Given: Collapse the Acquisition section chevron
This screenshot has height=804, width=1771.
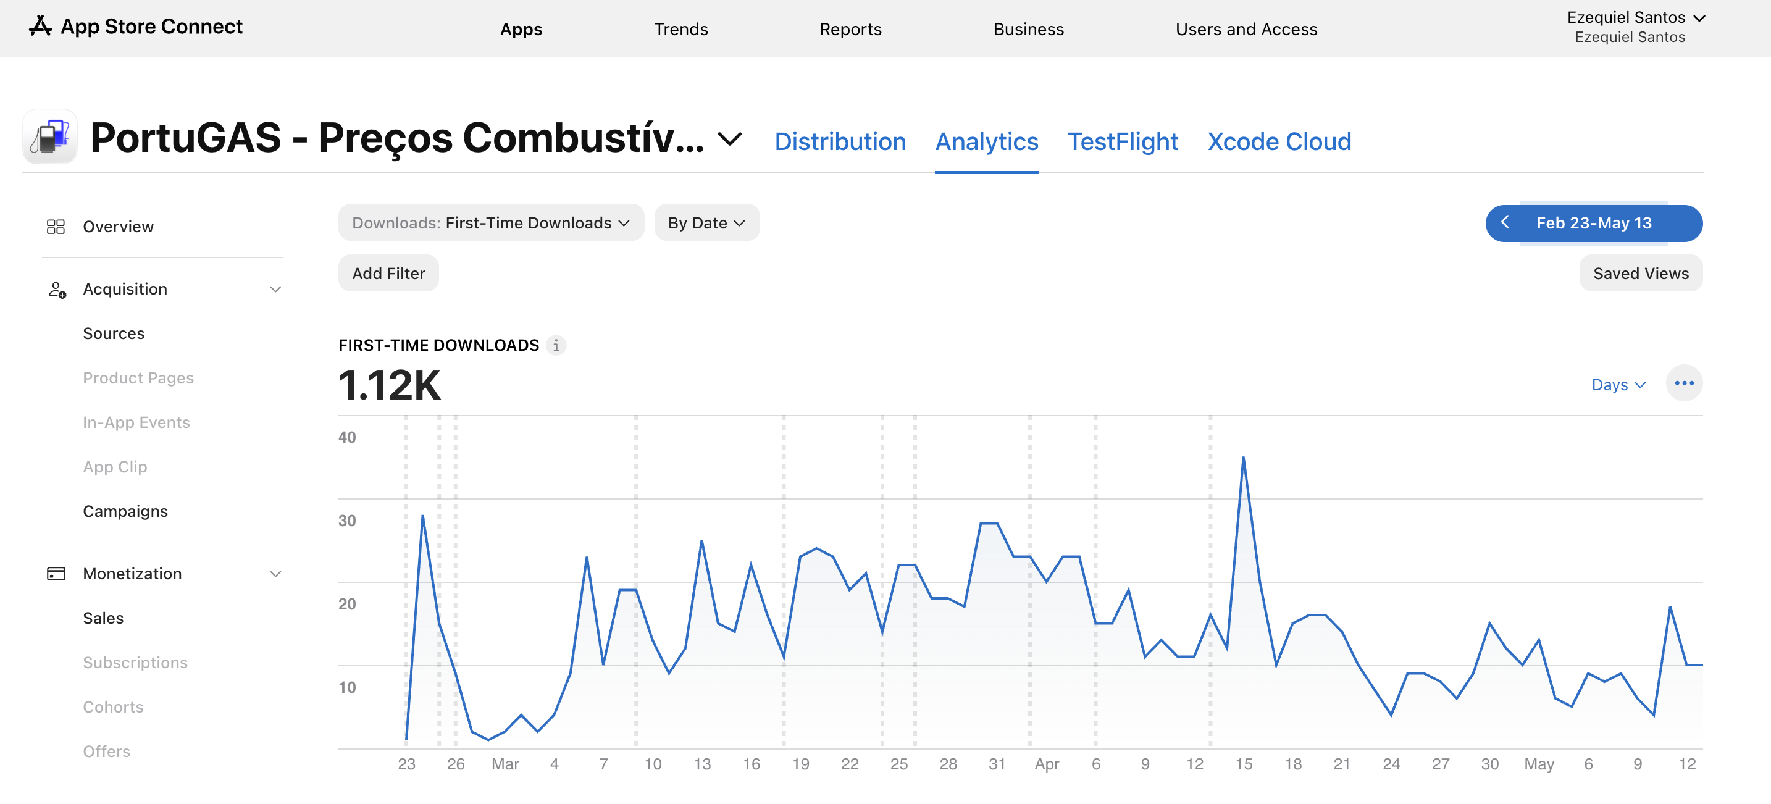Looking at the screenshot, I should 275,289.
